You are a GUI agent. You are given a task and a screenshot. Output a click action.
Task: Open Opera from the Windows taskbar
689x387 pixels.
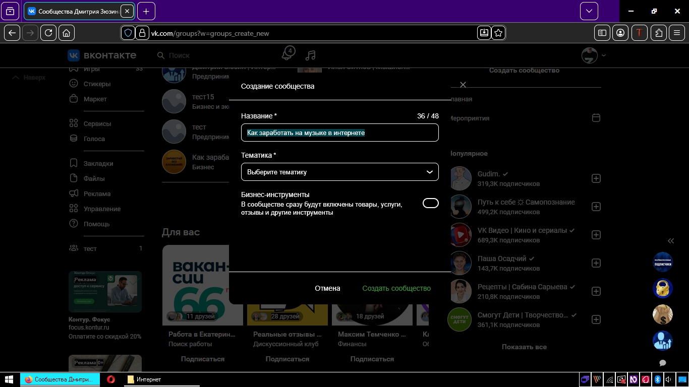tap(110, 379)
